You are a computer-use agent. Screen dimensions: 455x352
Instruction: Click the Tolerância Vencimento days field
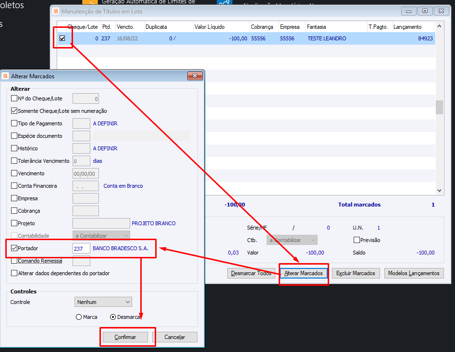point(81,161)
